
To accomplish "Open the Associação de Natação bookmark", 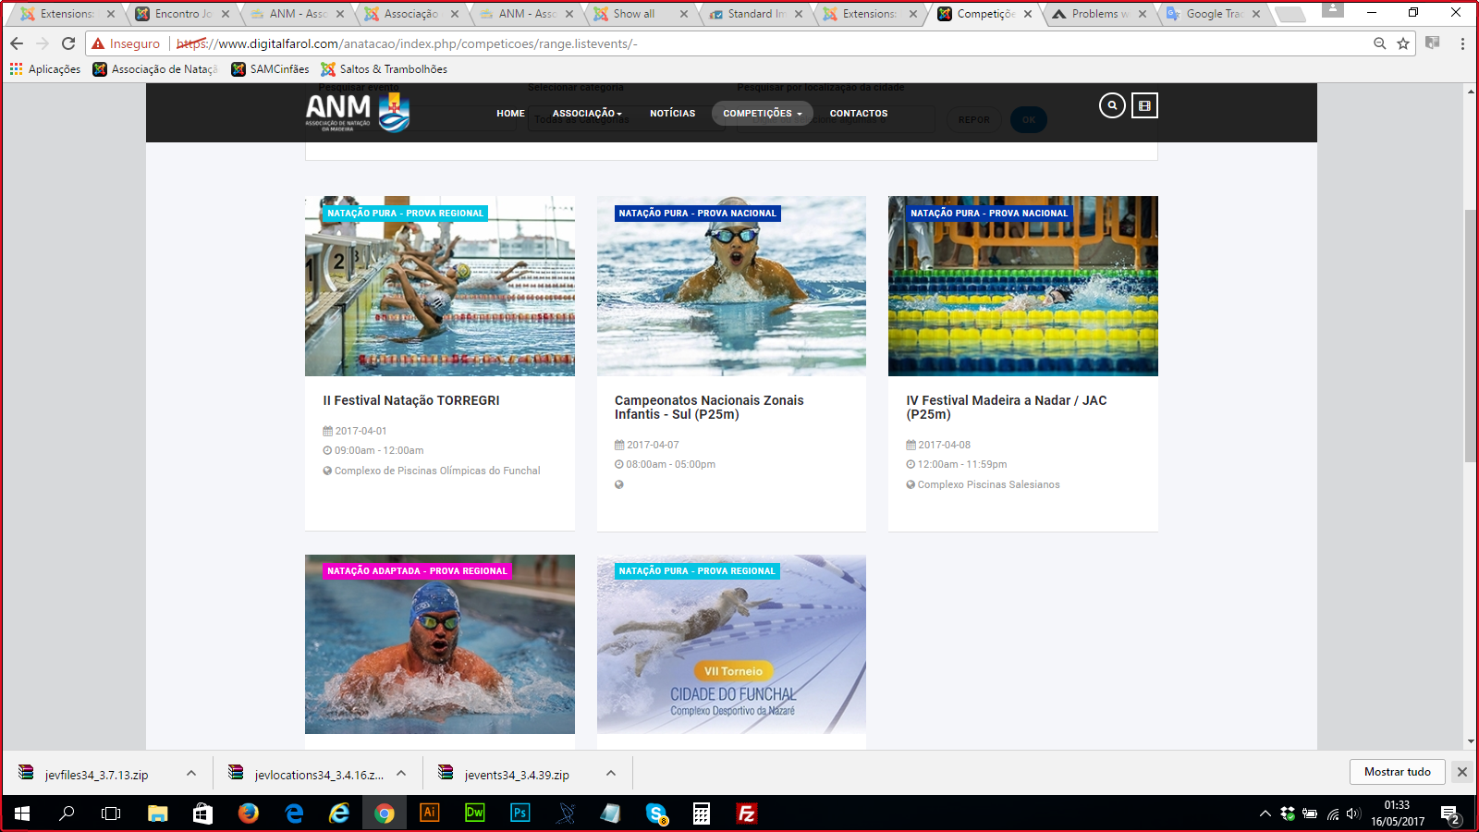I will tap(155, 69).
